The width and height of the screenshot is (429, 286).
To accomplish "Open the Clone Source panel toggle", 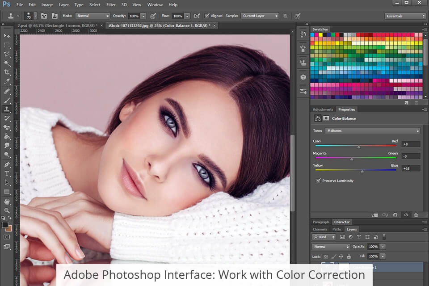I will 55,16.
